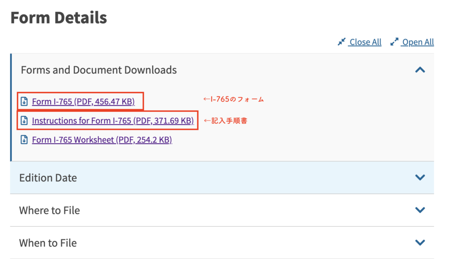The width and height of the screenshot is (452, 259).
Task: Expand the When to File chevron
Action: click(420, 243)
